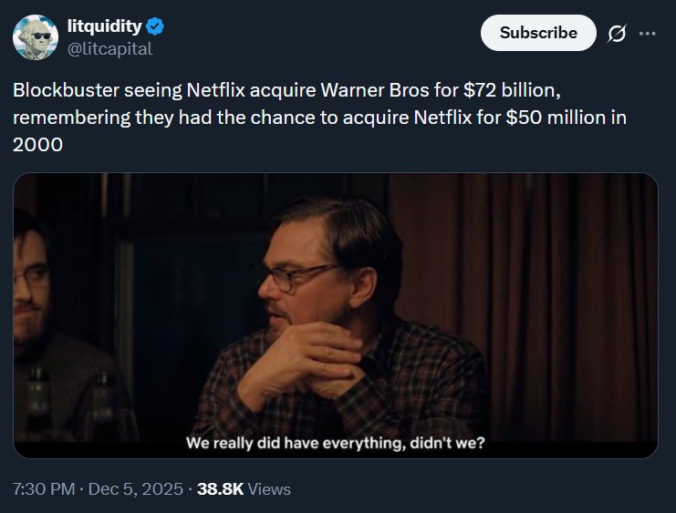Click the blue verified badge
Screen dimensions: 676x513
(154, 26)
